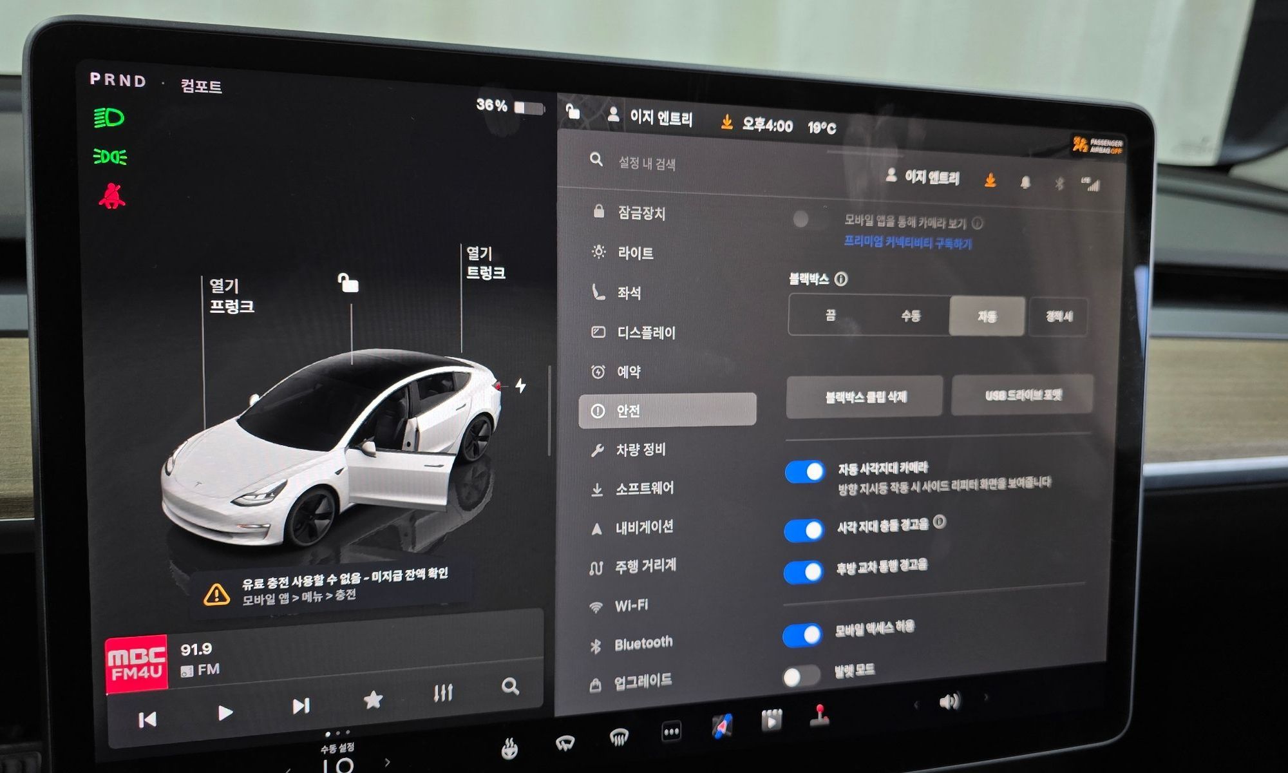Turn off rear cross traffic warning
The height and width of the screenshot is (773, 1288).
804,572
